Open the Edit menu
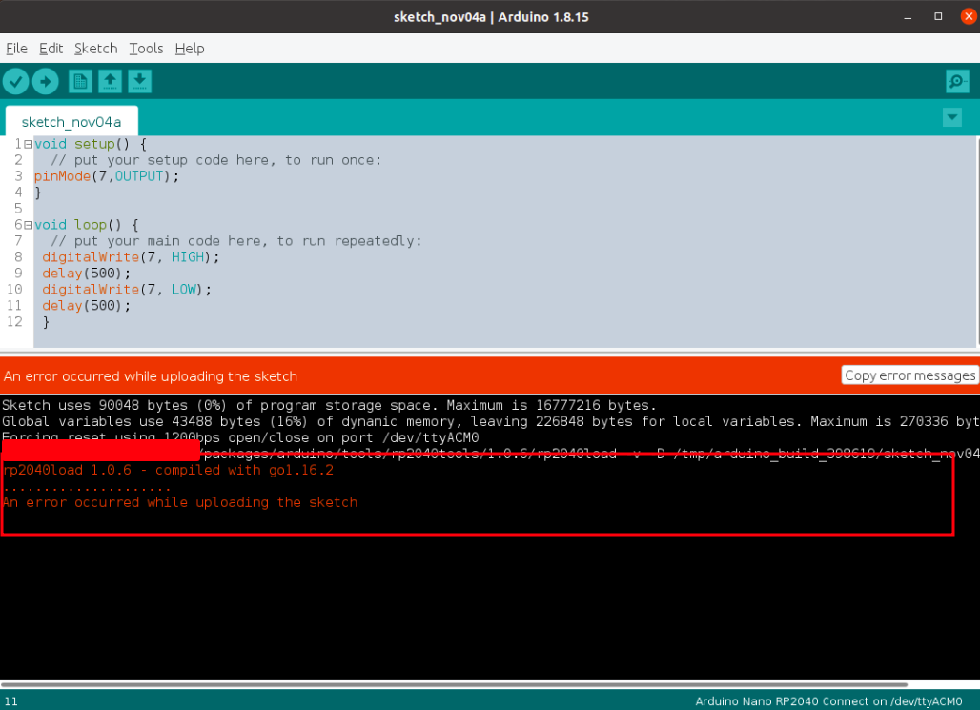Image resolution: width=980 pixels, height=710 pixels. 51,49
